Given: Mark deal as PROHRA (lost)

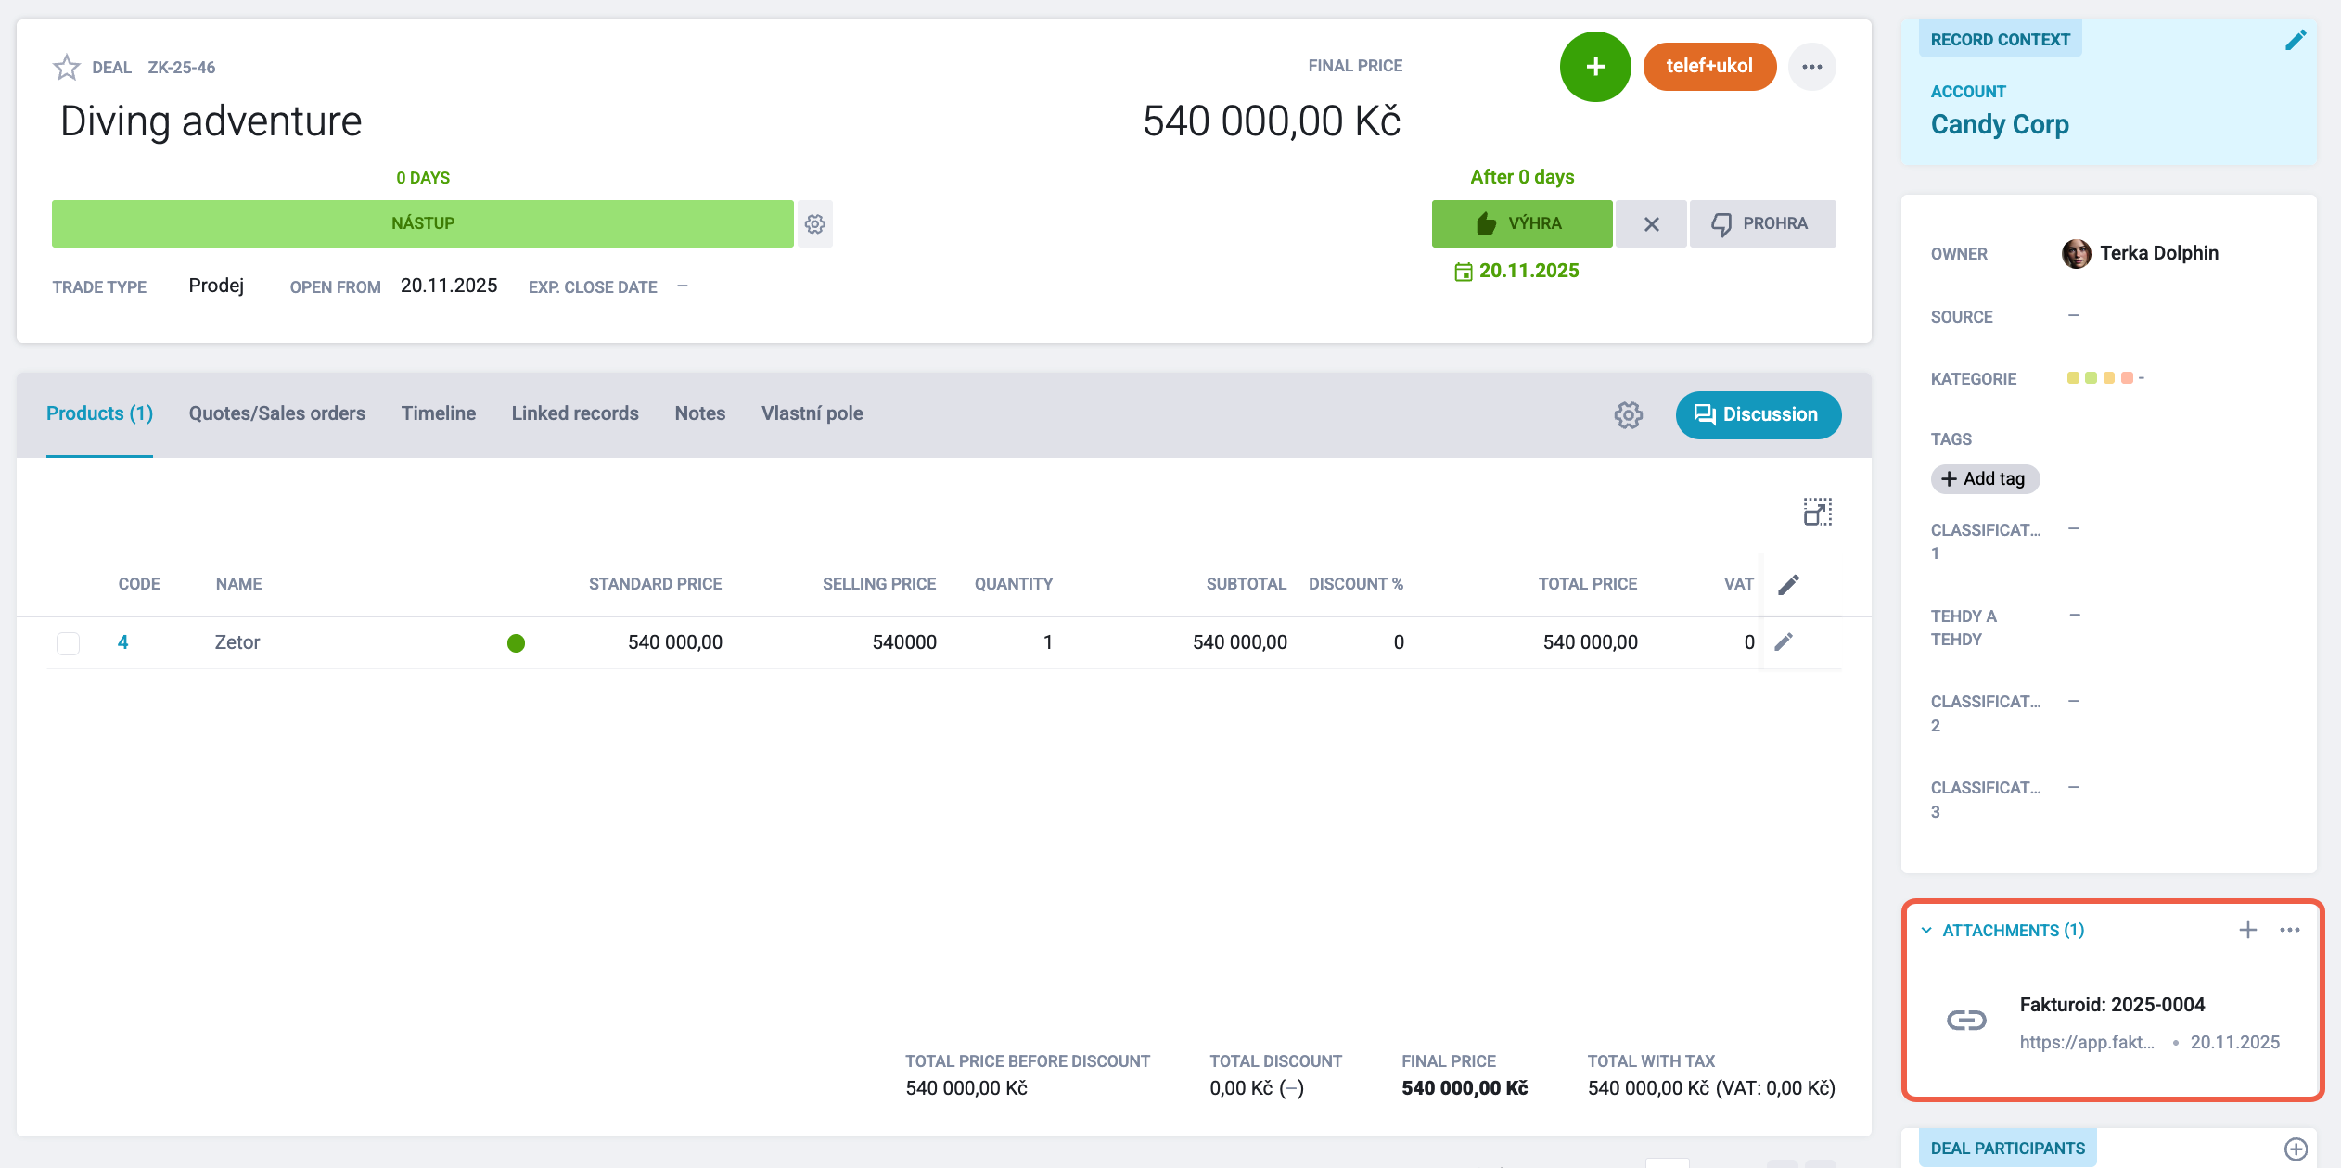Looking at the screenshot, I should pos(1762,224).
